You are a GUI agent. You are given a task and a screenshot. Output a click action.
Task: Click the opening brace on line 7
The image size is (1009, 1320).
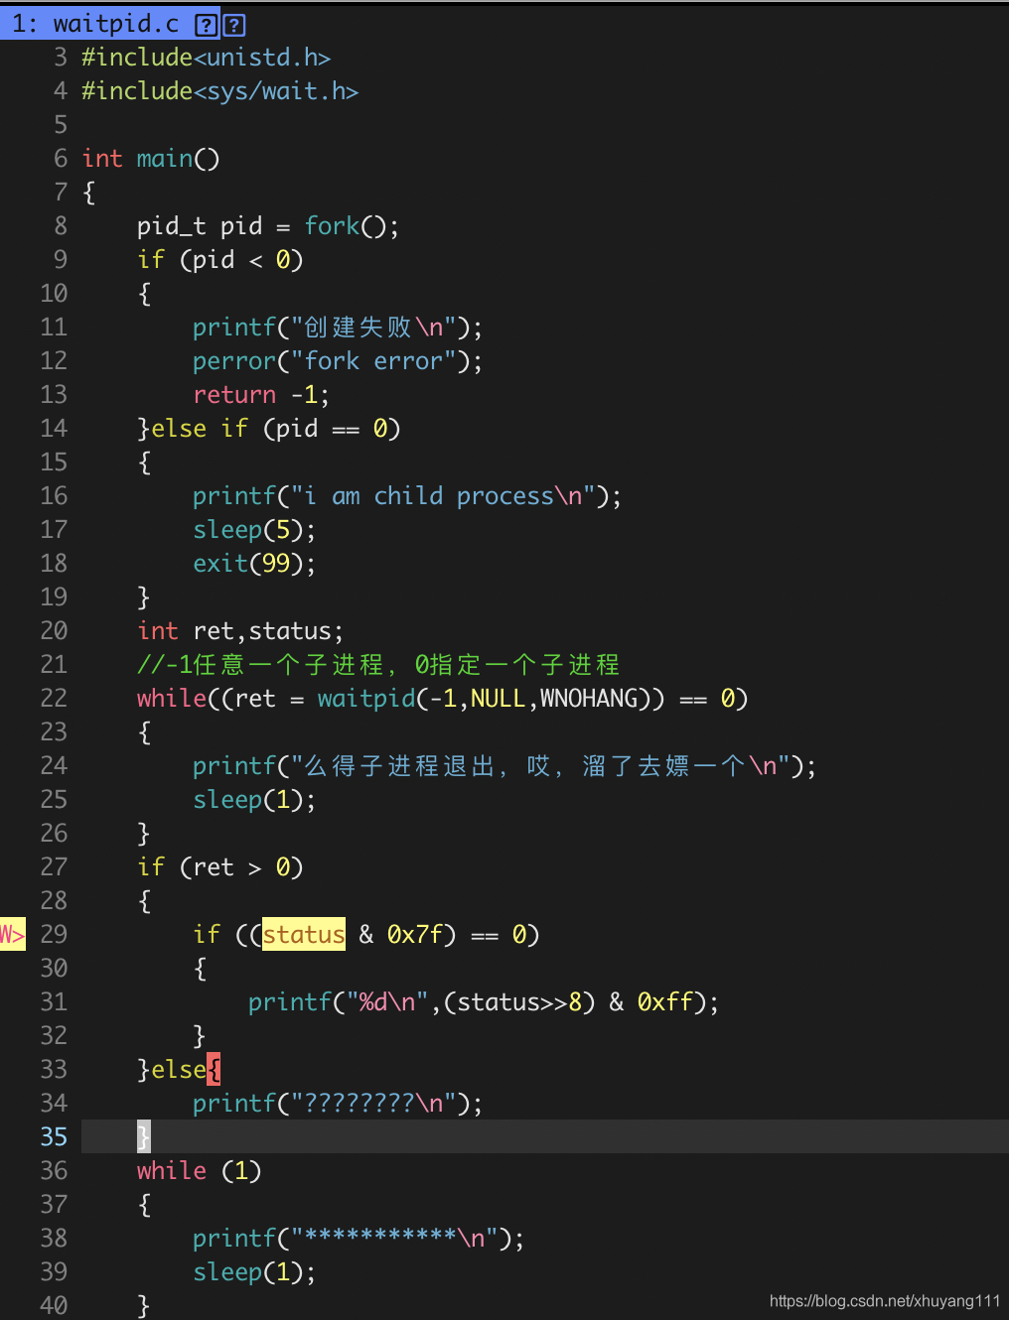[88, 192]
